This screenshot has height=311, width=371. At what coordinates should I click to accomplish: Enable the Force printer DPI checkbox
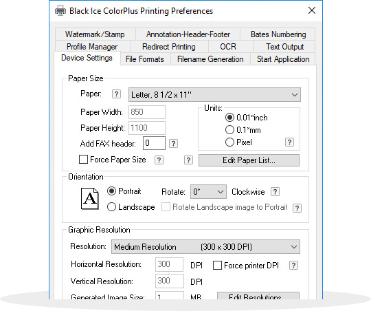pos(217,266)
